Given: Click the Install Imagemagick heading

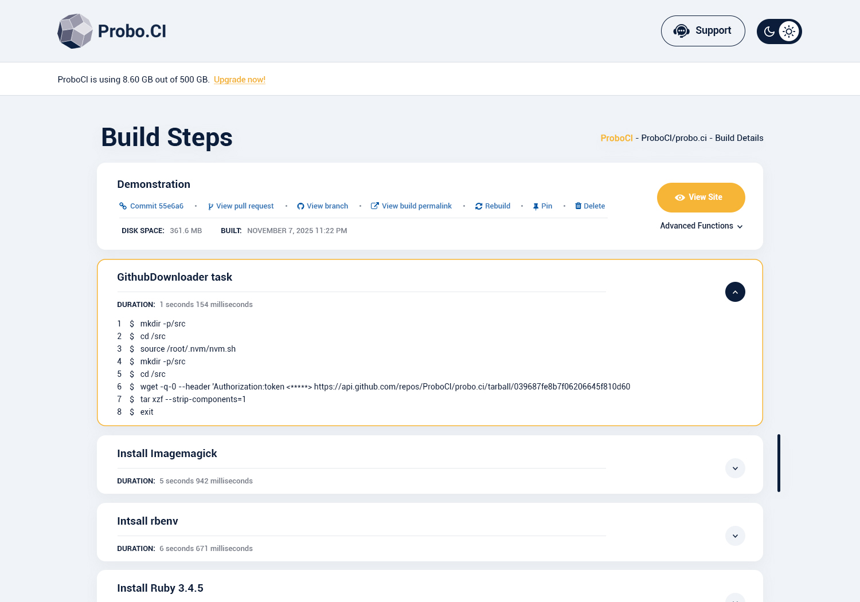Looking at the screenshot, I should (167, 454).
